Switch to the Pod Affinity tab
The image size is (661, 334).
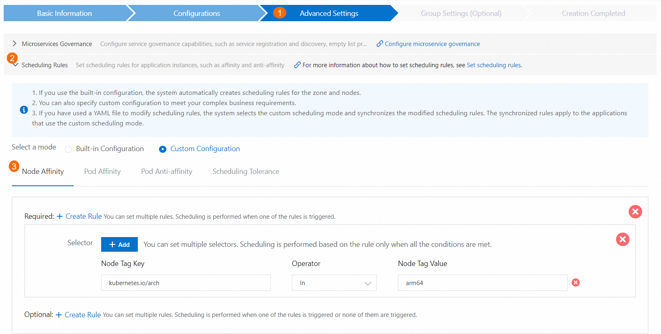tap(102, 171)
